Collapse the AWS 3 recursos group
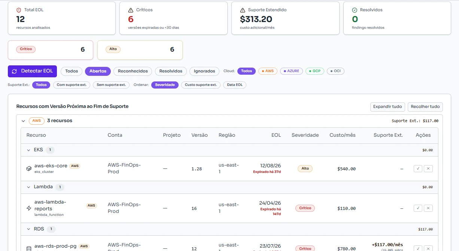459x251 pixels. click(x=23, y=121)
